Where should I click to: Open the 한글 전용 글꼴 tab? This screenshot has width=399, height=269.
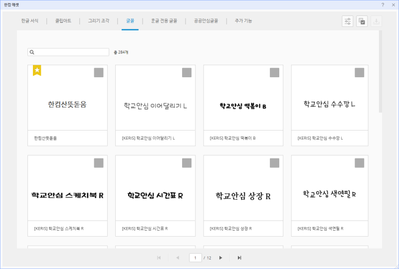tap(164, 21)
